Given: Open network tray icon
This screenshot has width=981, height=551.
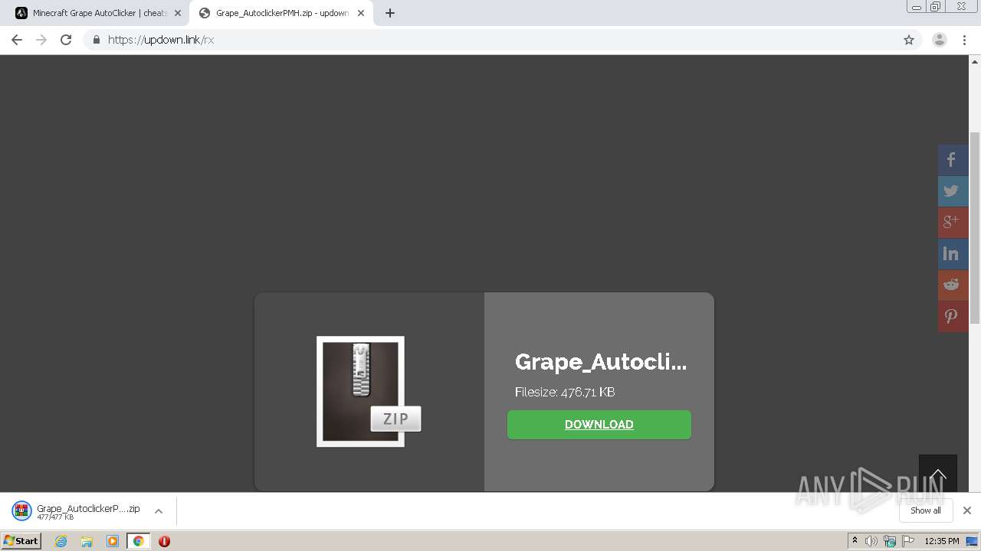Looking at the screenshot, I should (889, 541).
